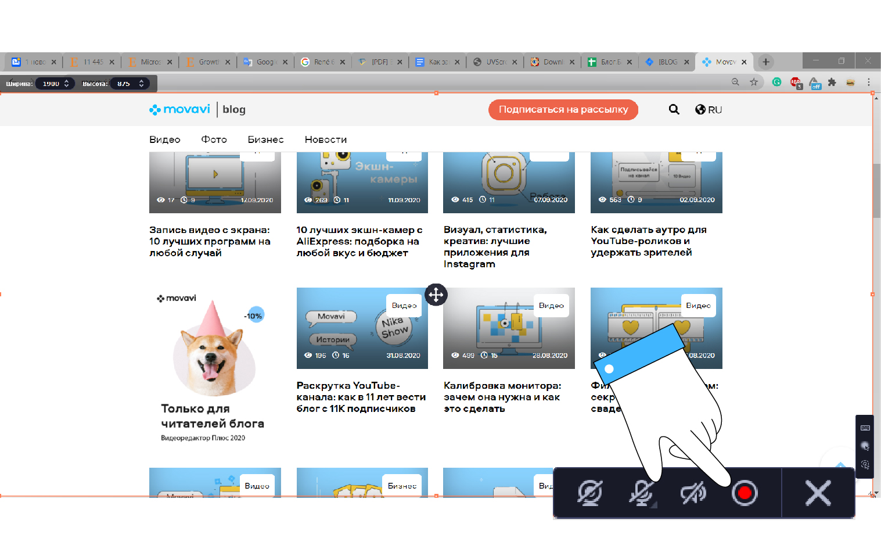Open the burger profile avatar
The image size is (881, 545).
coord(851,82)
